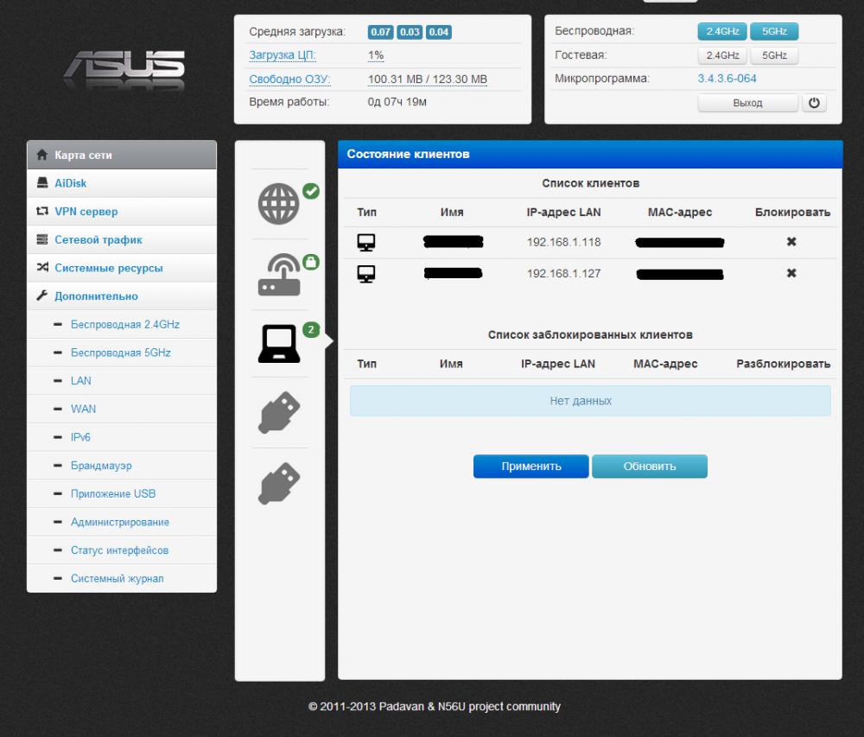864x737 pixels.
Task: Open the clients laptop icon
Action: coord(279,345)
